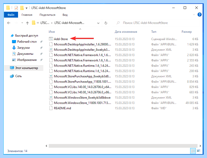Switch to the Вид ribbon tab
Image resolution: width=207 pixels, height=158 pixels.
pyautogui.click(x=65, y=15)
